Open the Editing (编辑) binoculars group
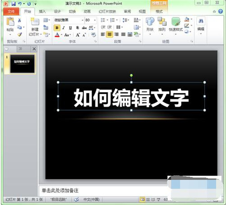The height and width of the screenshot is (205, 226). [201, 26]
